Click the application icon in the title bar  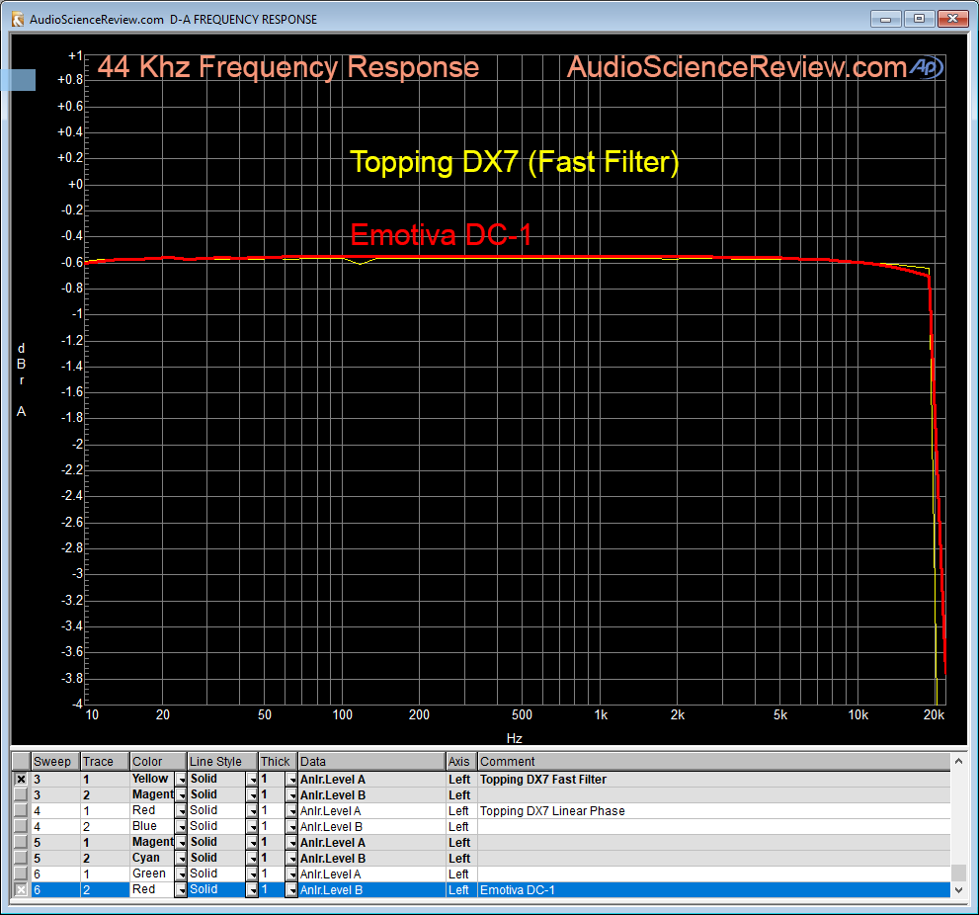point(18,20)
